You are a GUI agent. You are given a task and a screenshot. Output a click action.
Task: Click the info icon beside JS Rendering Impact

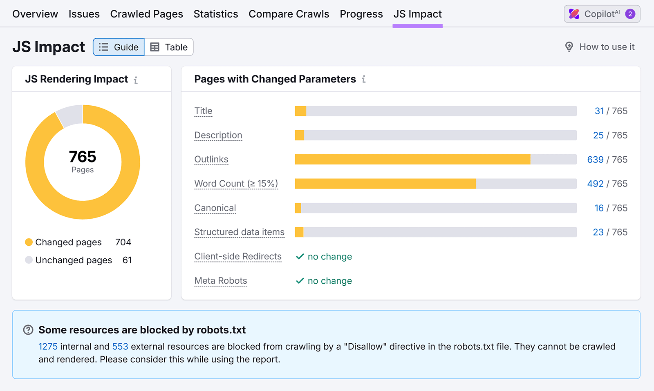click(x=135, y=80)
